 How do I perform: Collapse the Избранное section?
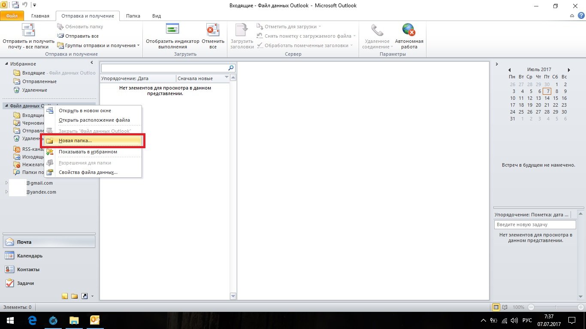(6, 64)
